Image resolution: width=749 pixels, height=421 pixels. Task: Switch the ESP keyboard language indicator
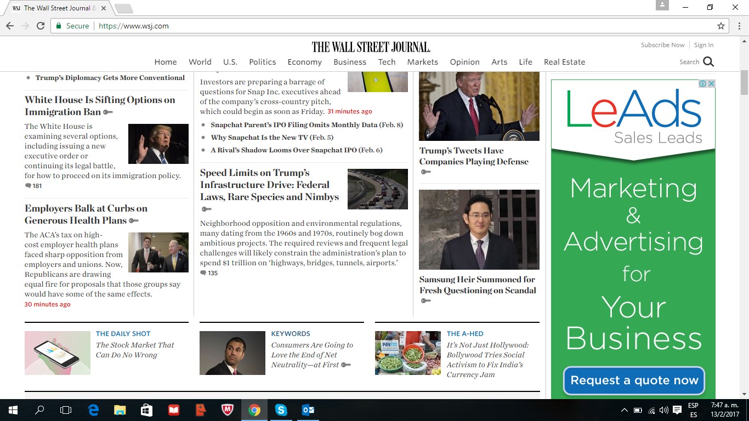[x=693, y=410]
